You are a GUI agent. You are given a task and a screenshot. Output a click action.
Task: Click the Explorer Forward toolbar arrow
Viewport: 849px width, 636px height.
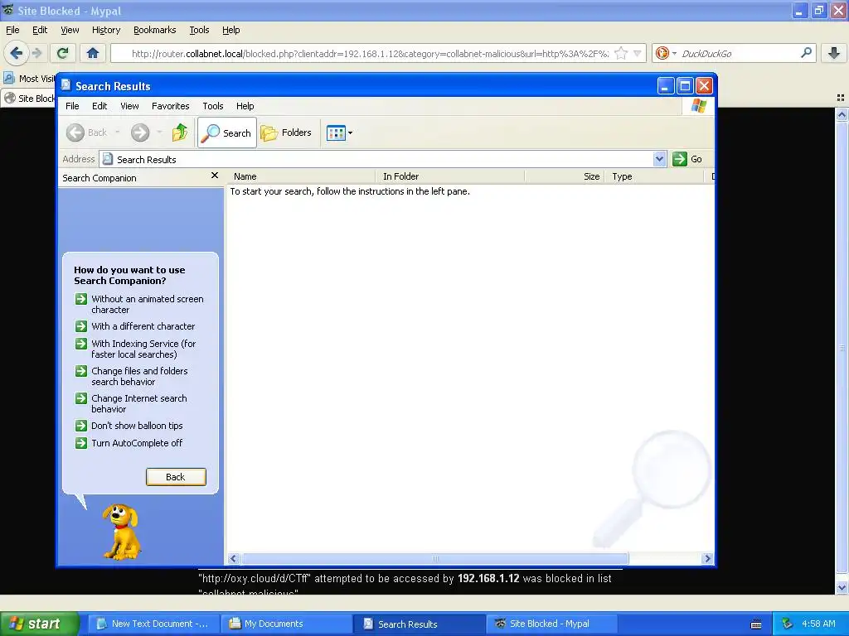point(140,132)
